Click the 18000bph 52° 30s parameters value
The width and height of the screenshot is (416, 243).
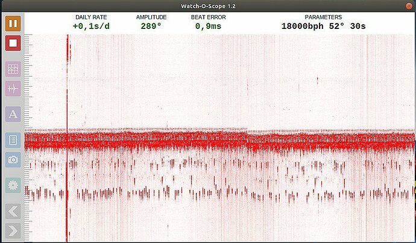(323, 27)
